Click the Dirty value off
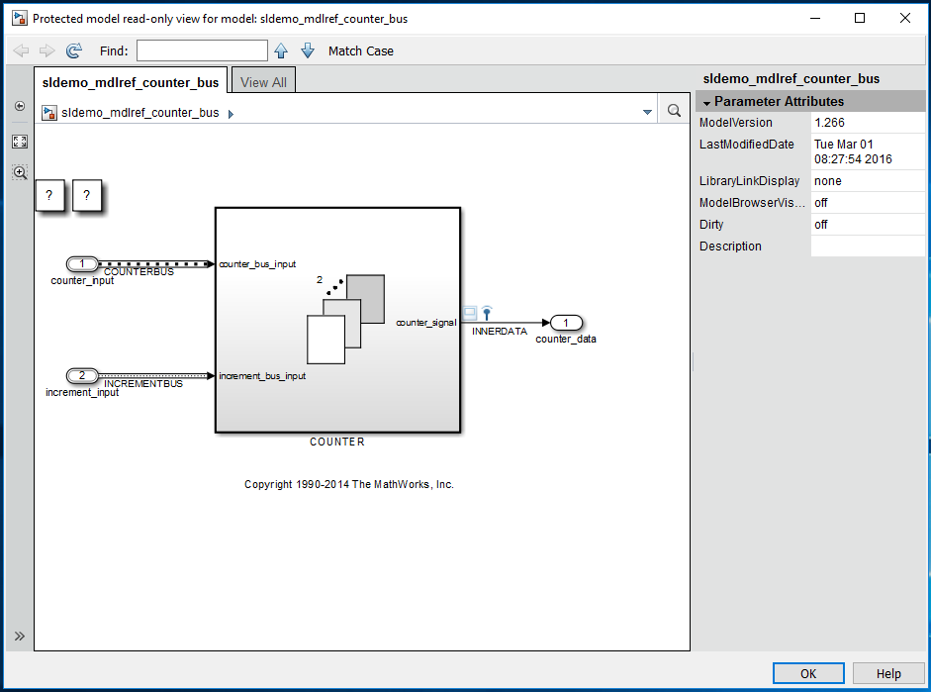 click(868, 225)
